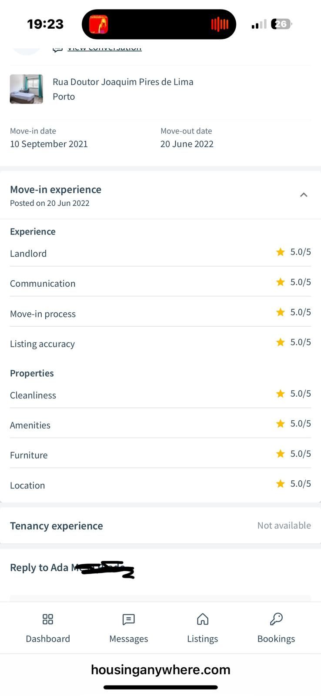
Task: Collapse the Move-in experience section
Action: pyautogui.click(x=304, y=195)
